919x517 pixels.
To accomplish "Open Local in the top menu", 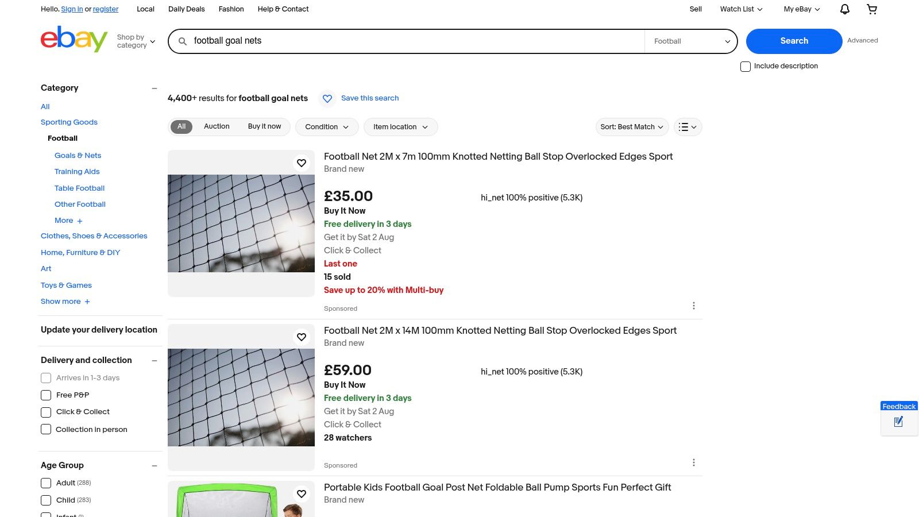I will pos(145,9).
